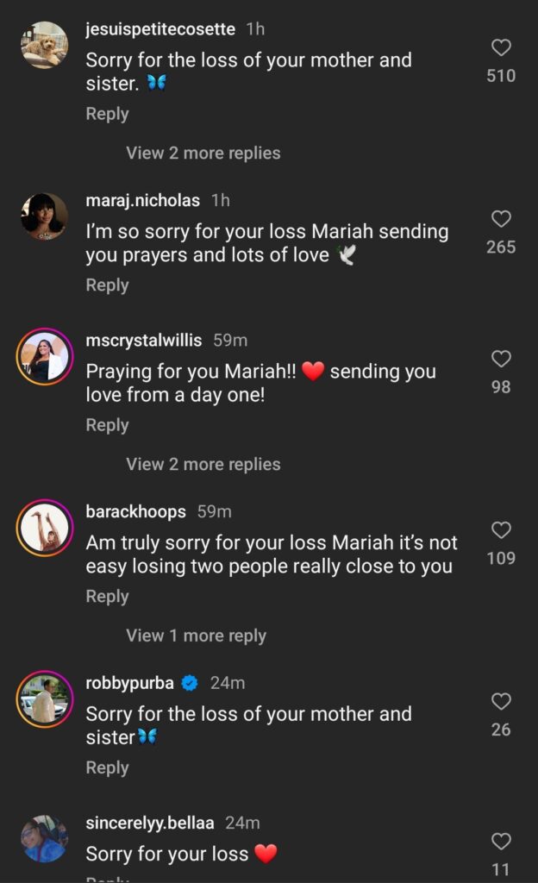Viewport: 538px width, 883px height.
Task: Show 2 more replies under mscrystalwillis
Action: coord(203,464)
